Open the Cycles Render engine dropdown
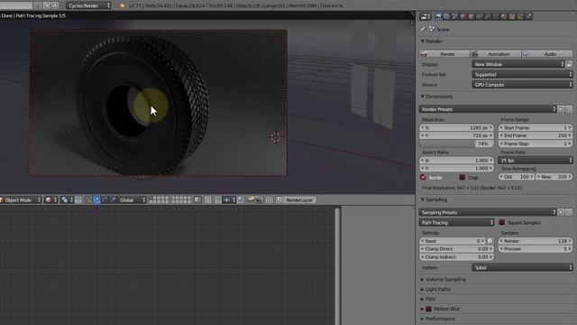 click(88, 5)
